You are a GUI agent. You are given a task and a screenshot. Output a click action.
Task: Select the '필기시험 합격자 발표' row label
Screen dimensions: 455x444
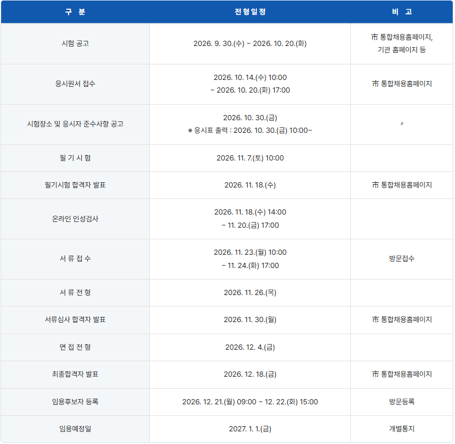coord(75,185)
